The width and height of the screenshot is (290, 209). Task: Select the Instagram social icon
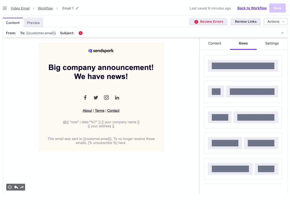coord(106,98)
